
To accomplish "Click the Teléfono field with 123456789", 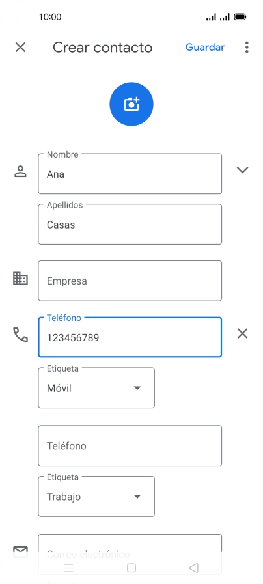I will click(130, 337).
